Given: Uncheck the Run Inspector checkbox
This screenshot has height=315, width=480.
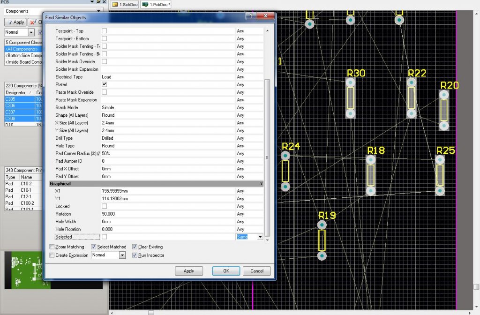Looking at the screenshot, I should tap(135, 255).
